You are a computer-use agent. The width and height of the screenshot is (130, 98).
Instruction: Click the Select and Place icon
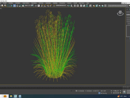pos(23,6)
